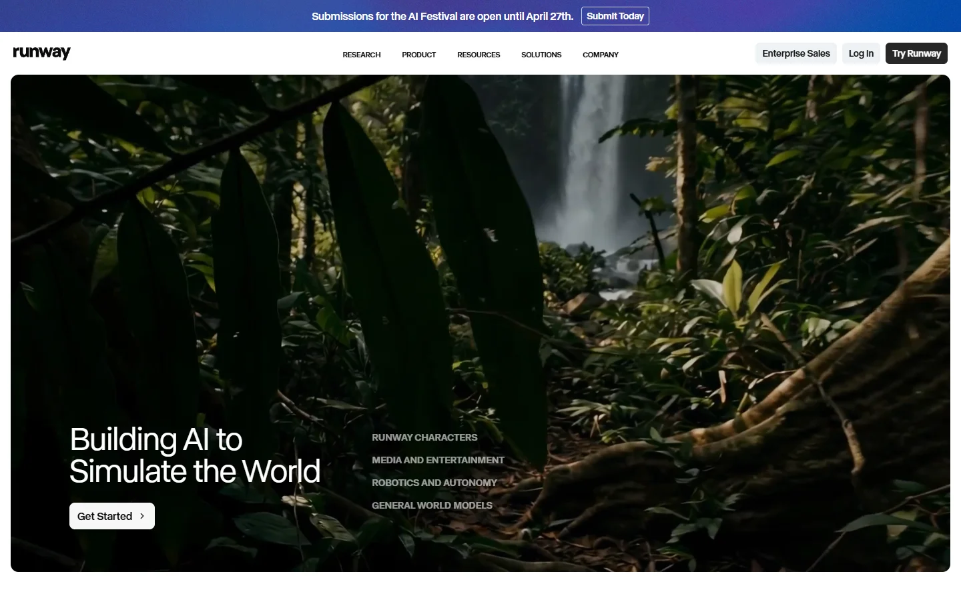Screen dimensions: 961x600
Task: Select ROBOTICS AND AUTONOMY
Action: (x=434, y=483)
